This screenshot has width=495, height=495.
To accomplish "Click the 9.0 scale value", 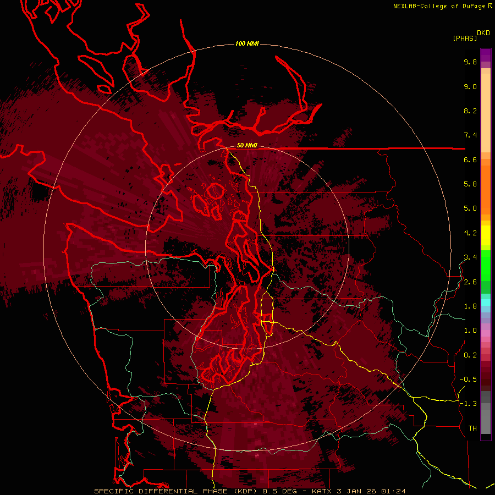I will [470, 86].
